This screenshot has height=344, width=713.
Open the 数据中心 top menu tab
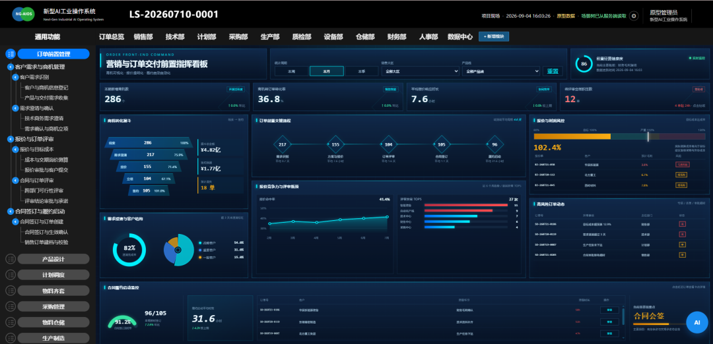pyautogui.click(x=460, y=37)
